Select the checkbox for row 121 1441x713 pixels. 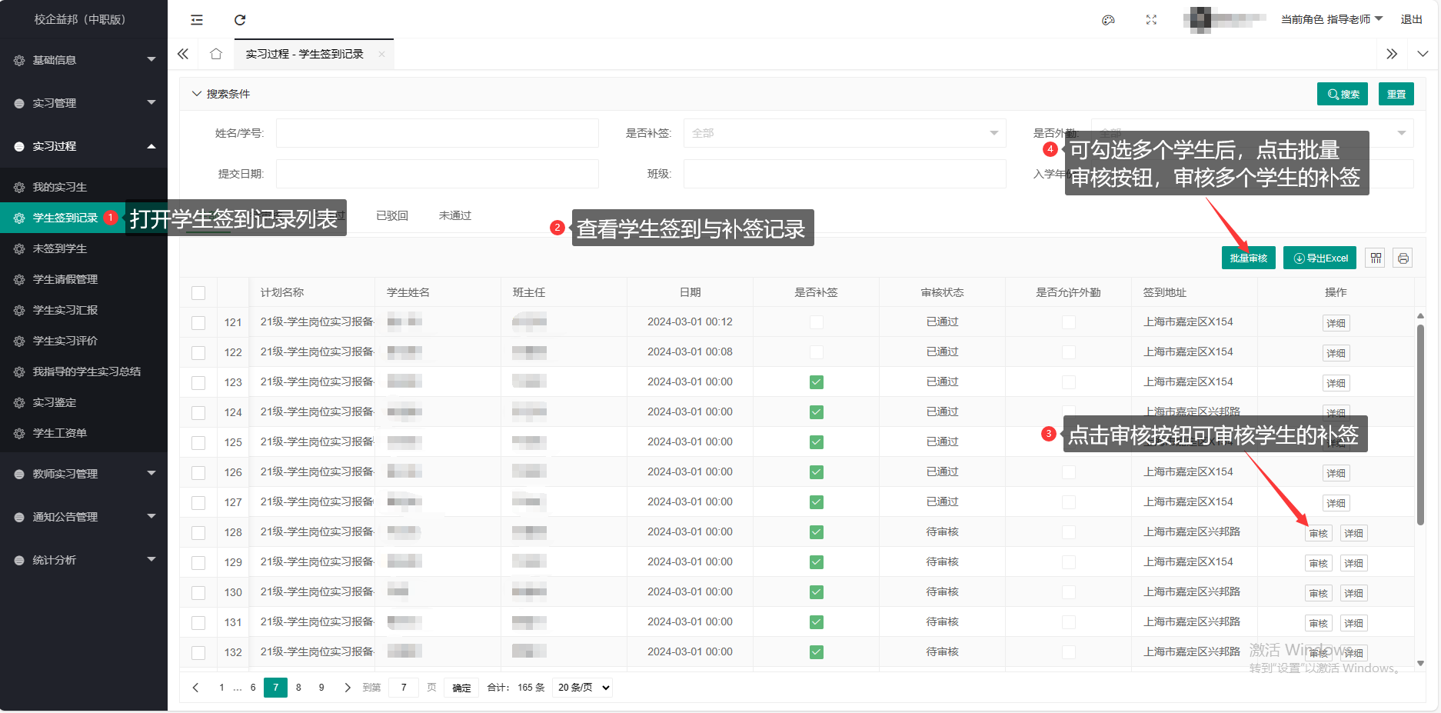(x=198, y=323)
